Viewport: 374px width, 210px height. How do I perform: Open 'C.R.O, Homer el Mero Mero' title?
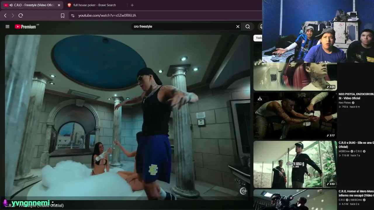(x=356, y=193)
